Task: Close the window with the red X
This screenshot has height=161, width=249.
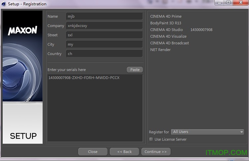Action: [x=239, y=3]
